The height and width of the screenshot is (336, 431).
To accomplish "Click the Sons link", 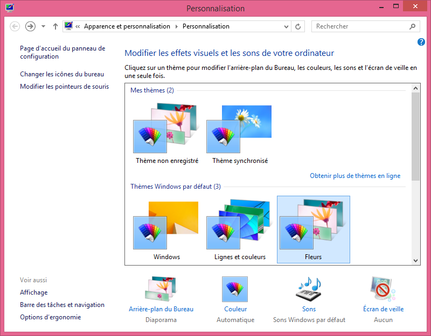I will point(309,309).
